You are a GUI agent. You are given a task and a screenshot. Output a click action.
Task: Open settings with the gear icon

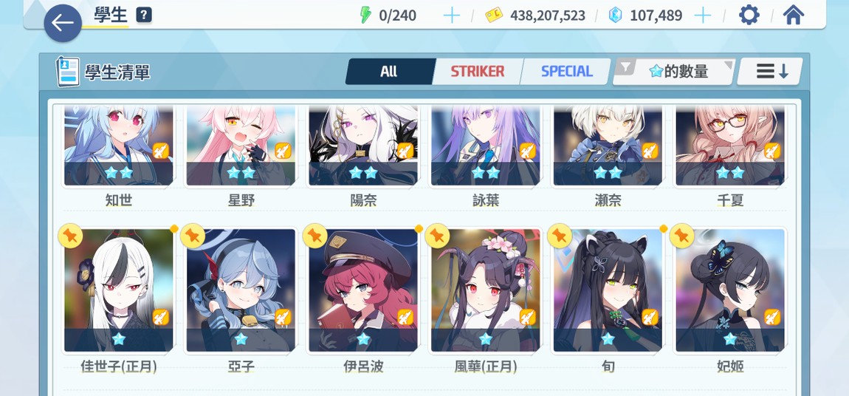[749, 16]
